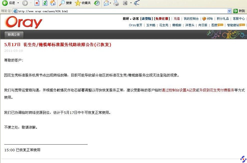
Task: Open the 收藏夹 favorites star button
Action: point(83,3)
